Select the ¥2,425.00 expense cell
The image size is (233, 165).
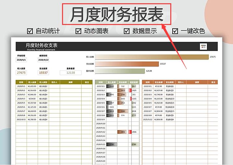[x=159, y=90]
